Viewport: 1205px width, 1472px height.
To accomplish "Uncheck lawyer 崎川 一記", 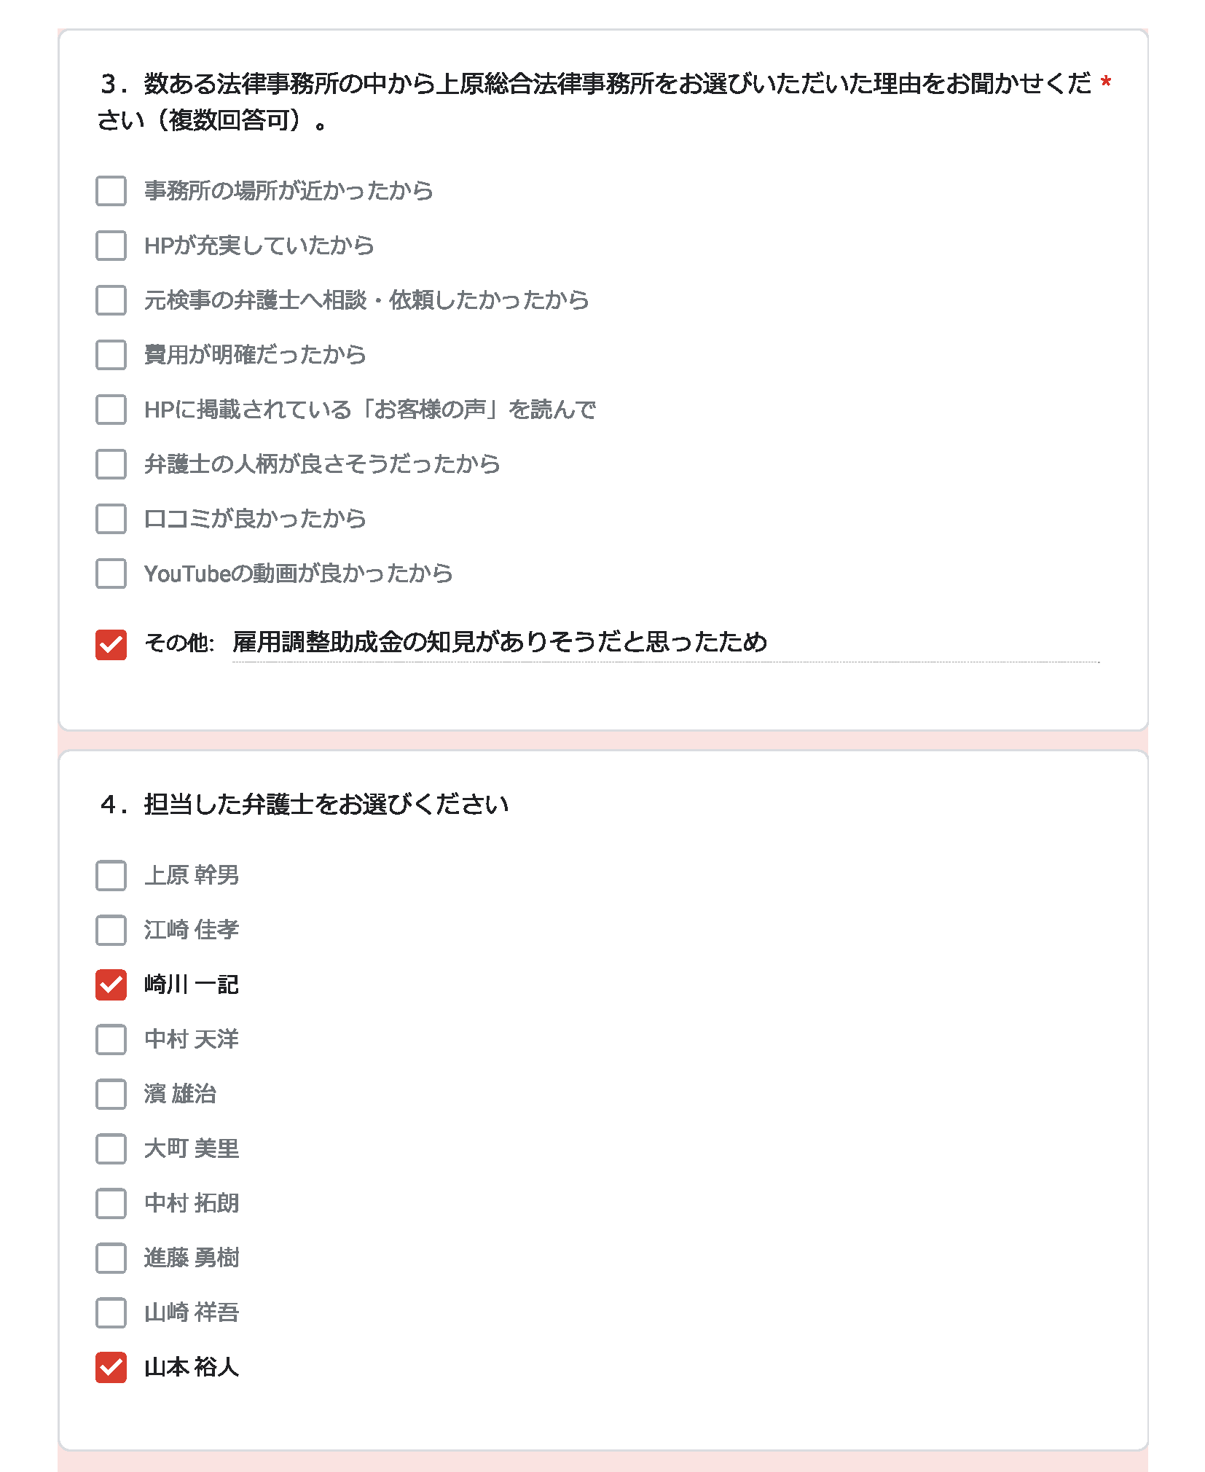I will (x=111, y=984).
